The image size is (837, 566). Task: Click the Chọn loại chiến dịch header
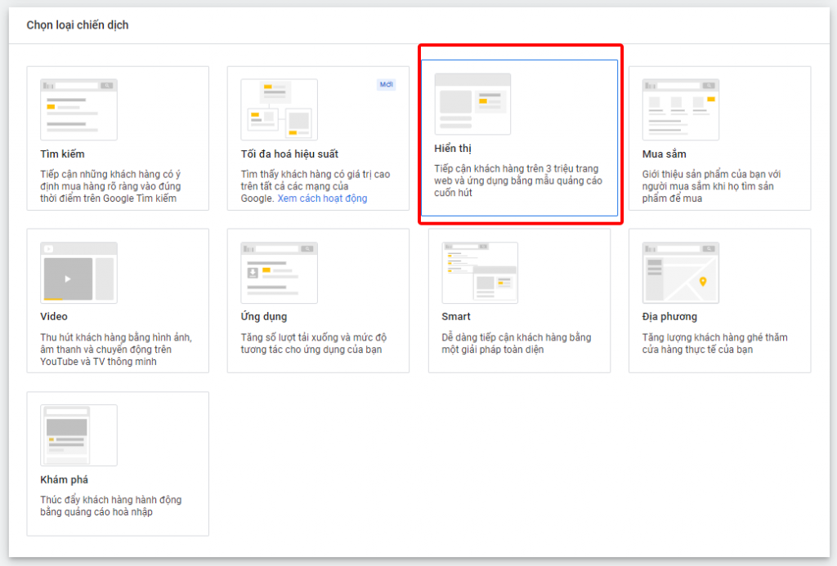78,25
